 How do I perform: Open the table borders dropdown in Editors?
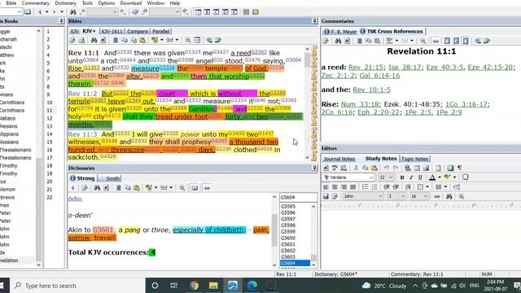pos(427,187)
